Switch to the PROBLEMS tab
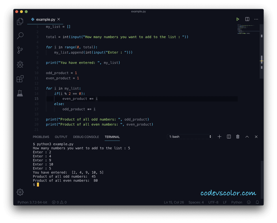 click(41, 137)
